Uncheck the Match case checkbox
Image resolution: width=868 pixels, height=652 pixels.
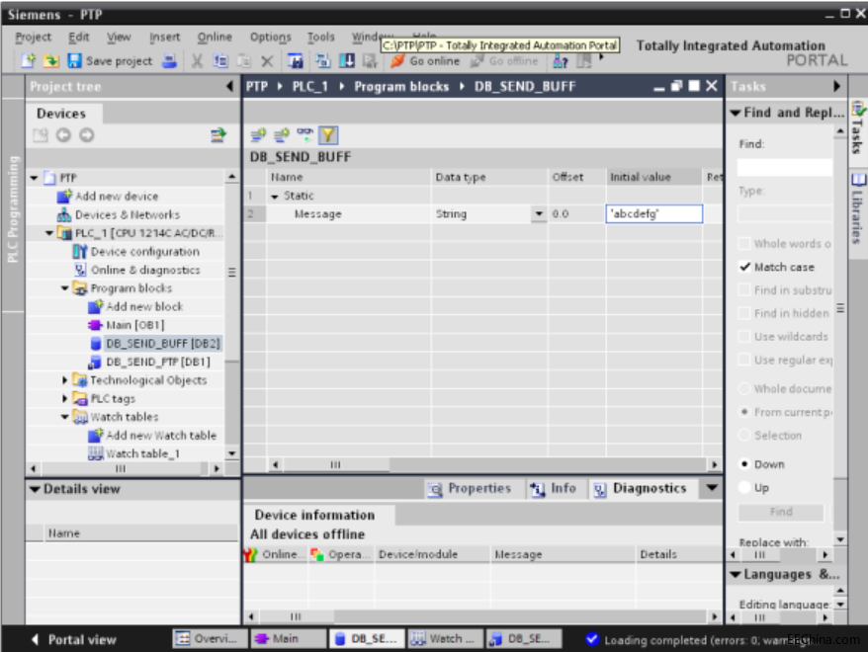coord(745,267)
